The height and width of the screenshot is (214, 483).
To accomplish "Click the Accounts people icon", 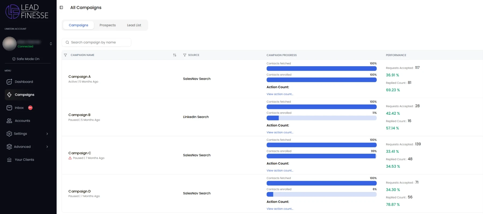I will coord(9,121).
